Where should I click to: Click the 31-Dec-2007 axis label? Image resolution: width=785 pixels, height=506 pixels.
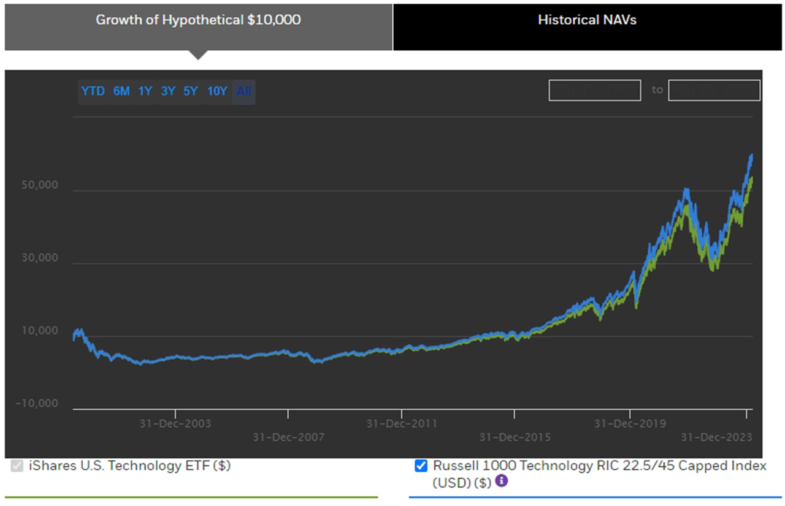pos(288,437)
